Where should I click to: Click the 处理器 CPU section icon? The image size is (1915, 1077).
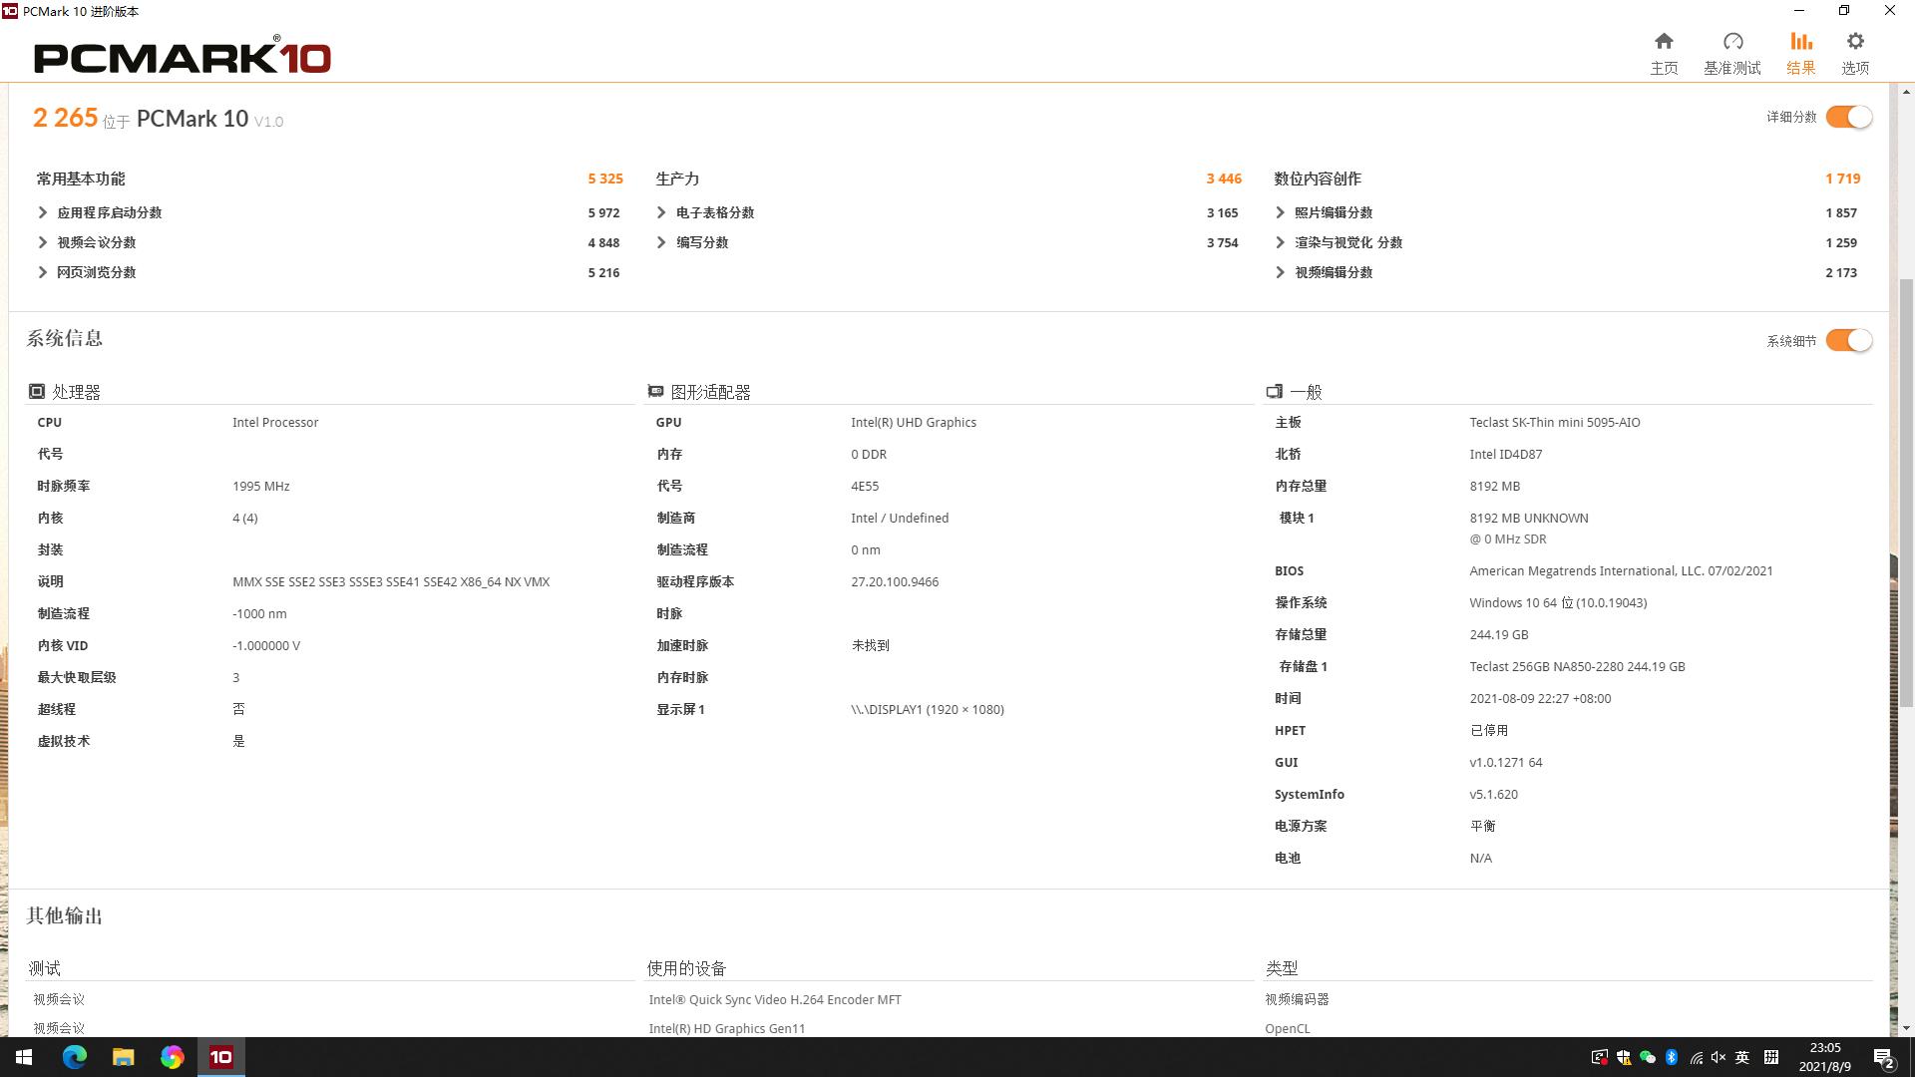coord(38,391)
